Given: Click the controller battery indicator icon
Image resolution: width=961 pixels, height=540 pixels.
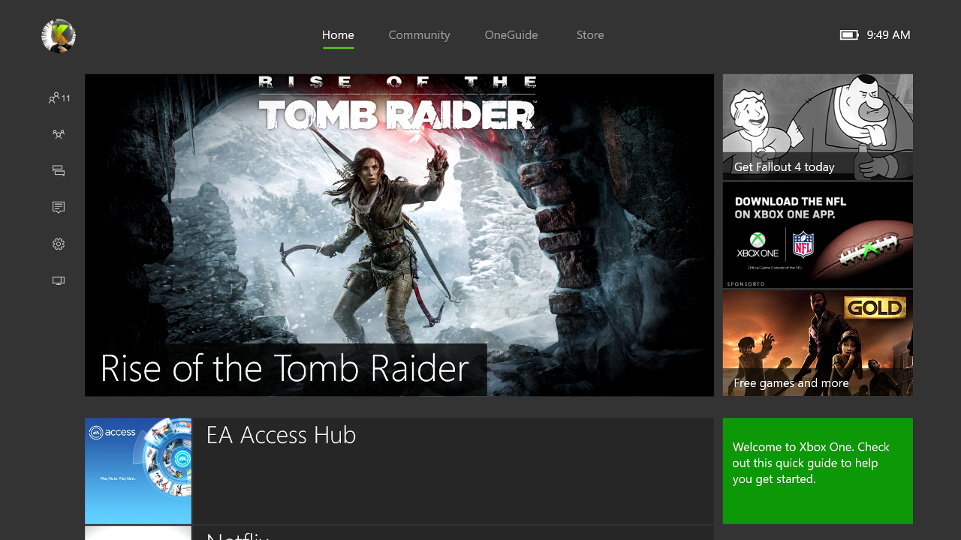Looking at the screenshot, I should tap(849, 34).
